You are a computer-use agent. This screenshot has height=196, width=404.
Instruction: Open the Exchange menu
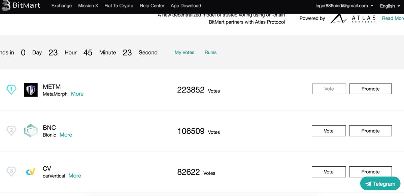point(62,6)
